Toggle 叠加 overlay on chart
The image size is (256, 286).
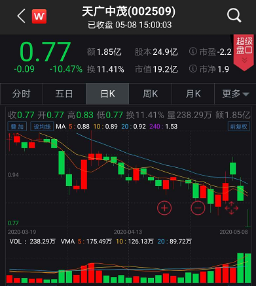click(17, 127)
